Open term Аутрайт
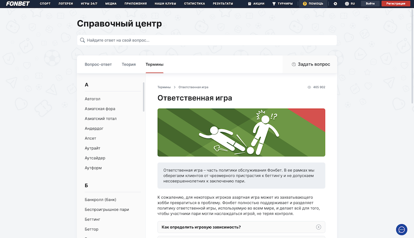This screenshot has height=238, width=414. pos(92,148)
